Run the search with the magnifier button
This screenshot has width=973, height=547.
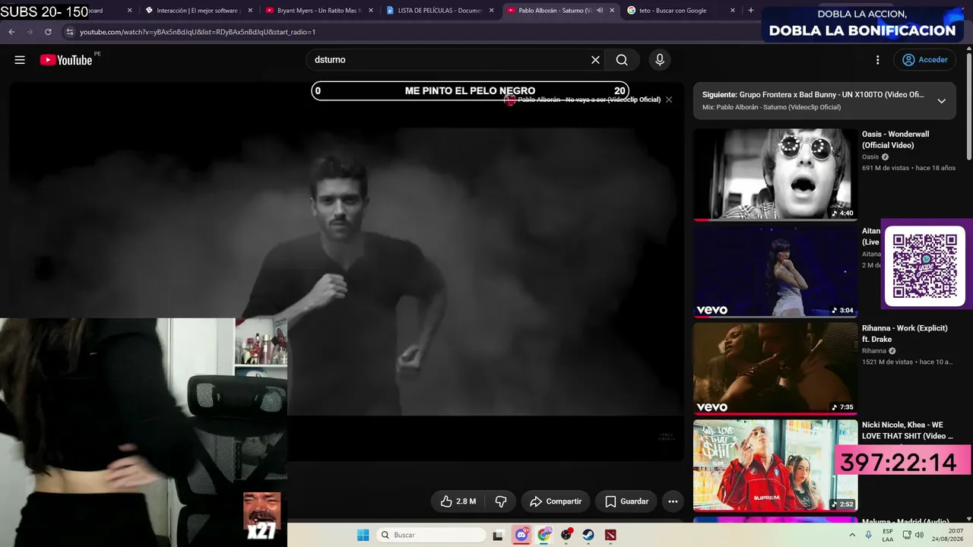622,60
